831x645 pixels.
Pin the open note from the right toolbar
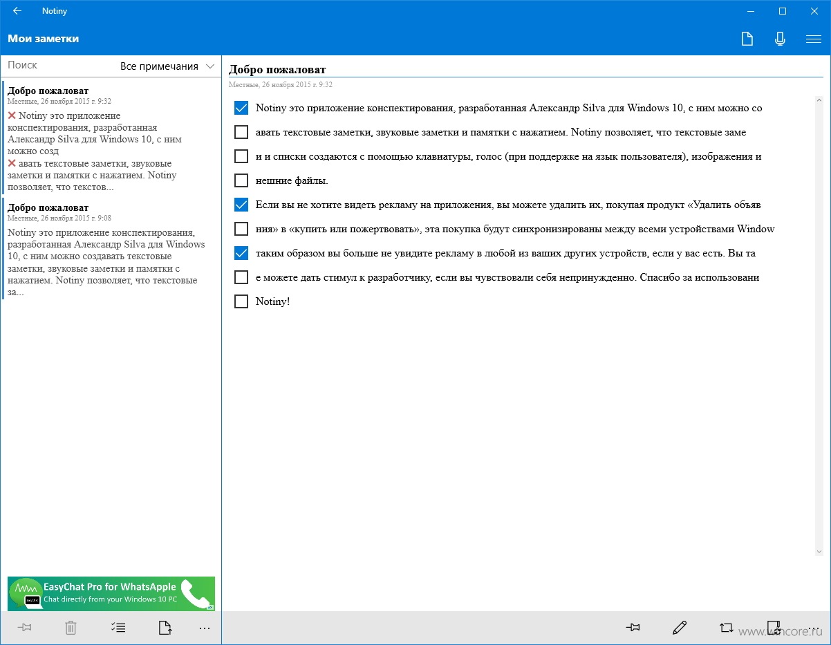pyautogui.click(x=632, y=628)
